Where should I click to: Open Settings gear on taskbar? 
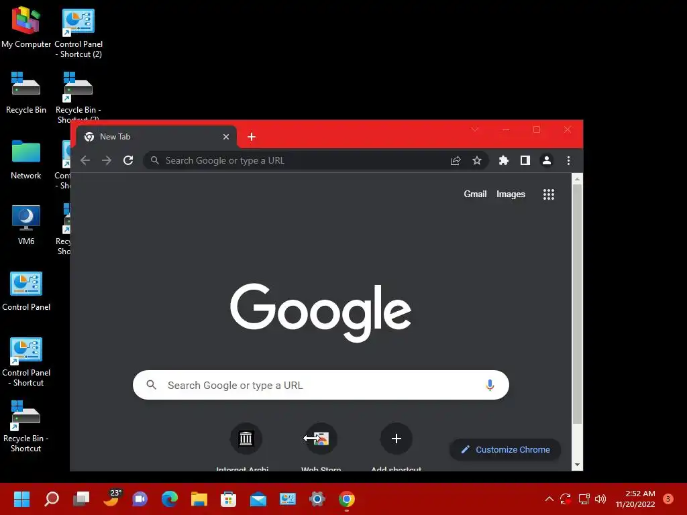(317, 499)
